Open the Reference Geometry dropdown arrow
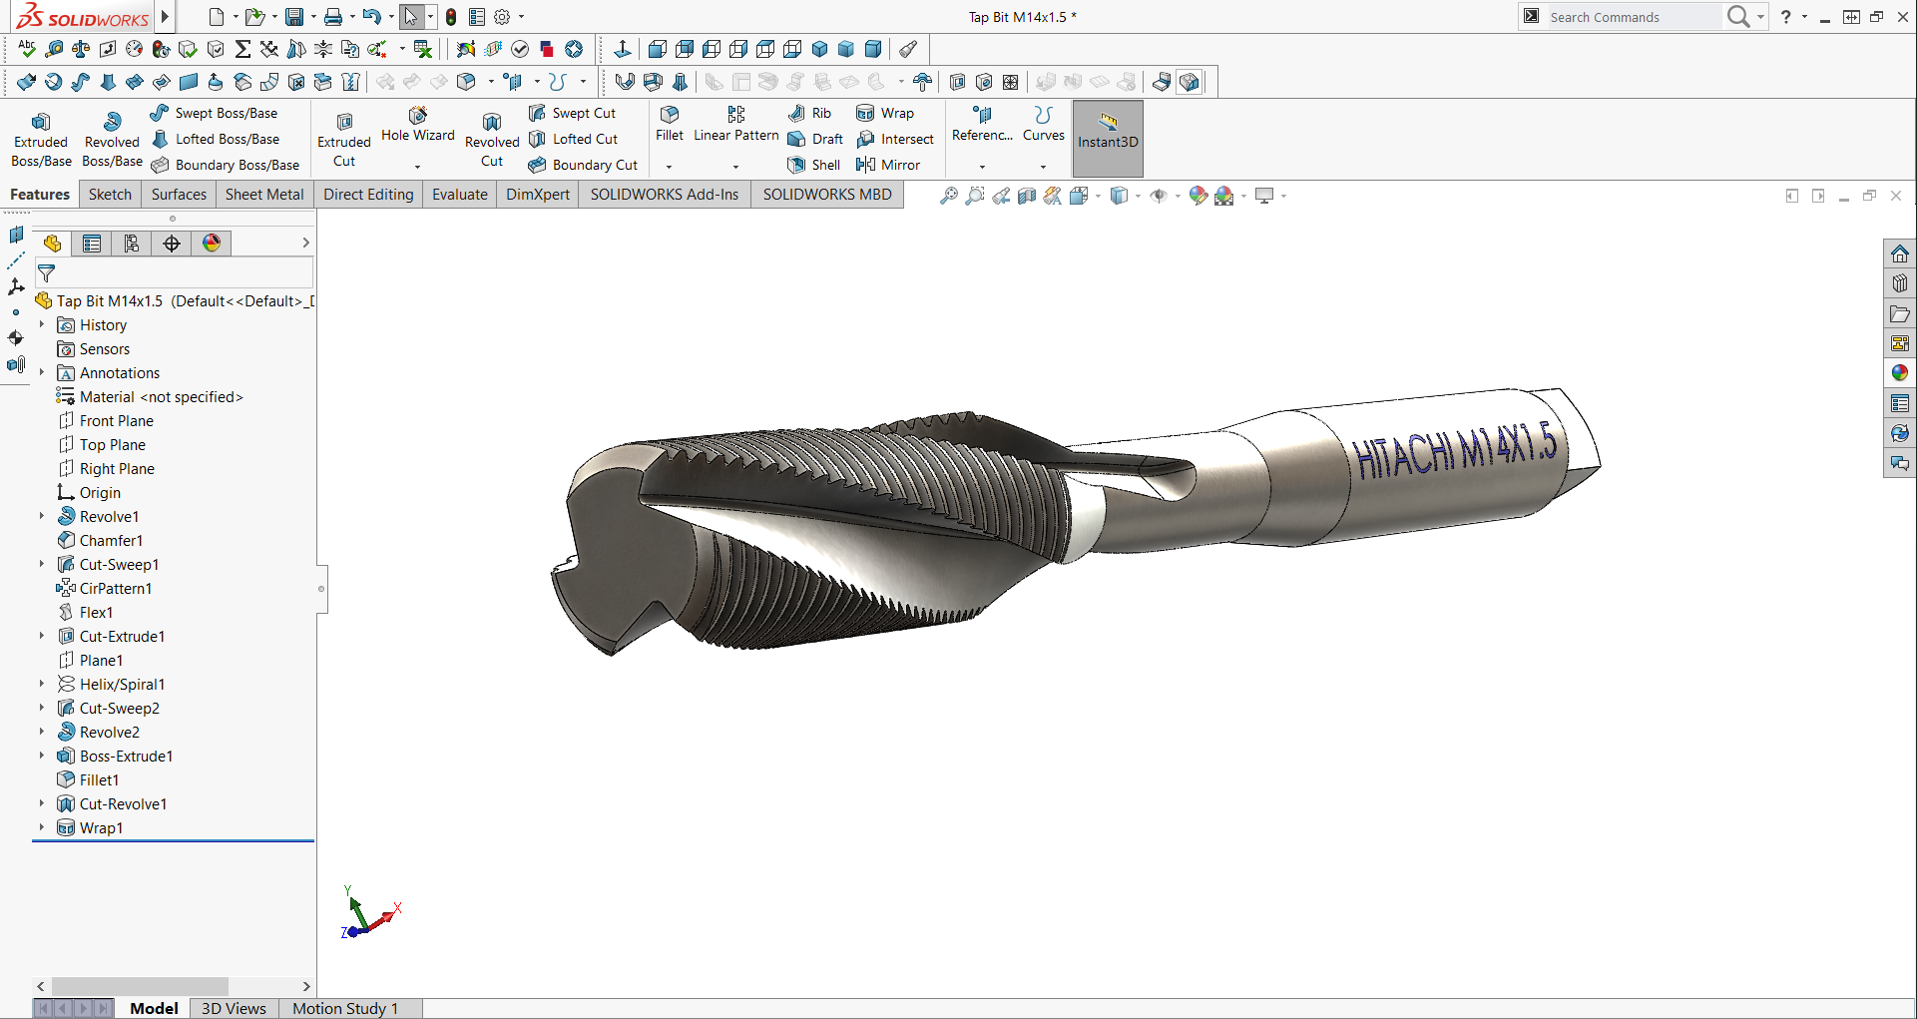Screen dimensions: 1917x1019 pyautogui.click(x=982, y=167)
